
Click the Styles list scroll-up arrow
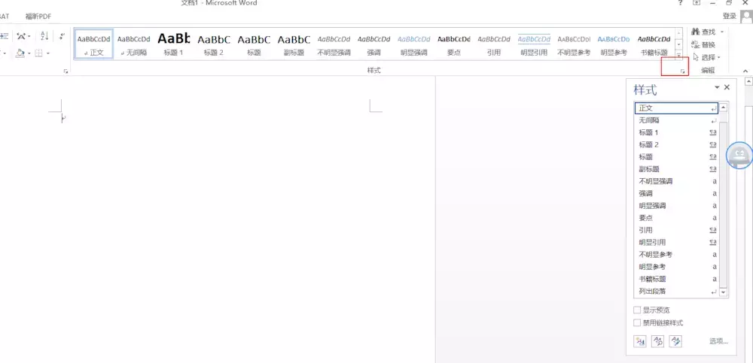(x=724, y=108)
